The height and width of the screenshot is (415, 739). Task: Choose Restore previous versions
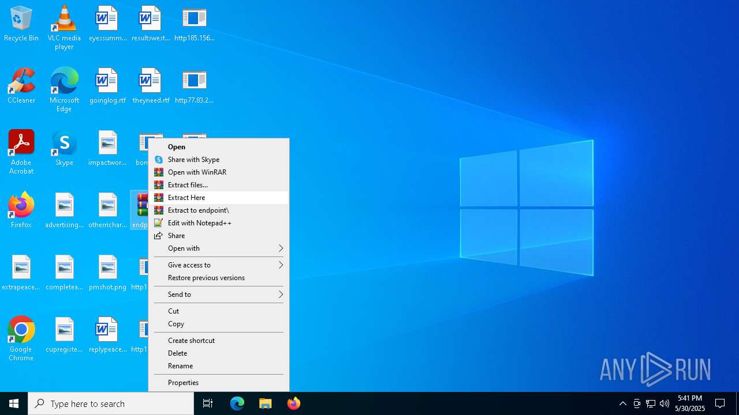(x=219, y=278)
